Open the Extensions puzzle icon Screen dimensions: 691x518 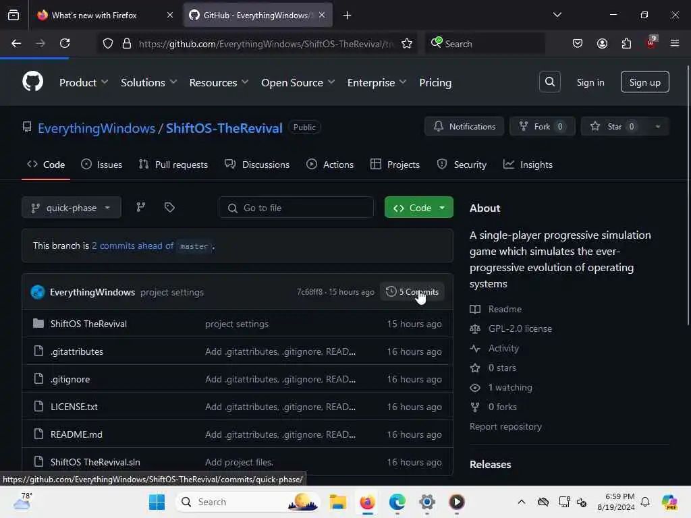[x=626, y=43]
